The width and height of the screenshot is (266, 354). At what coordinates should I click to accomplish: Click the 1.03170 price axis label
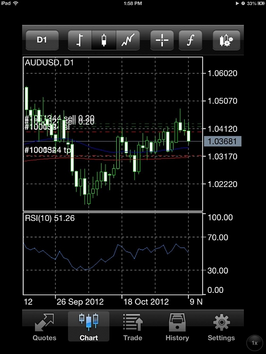222,156
